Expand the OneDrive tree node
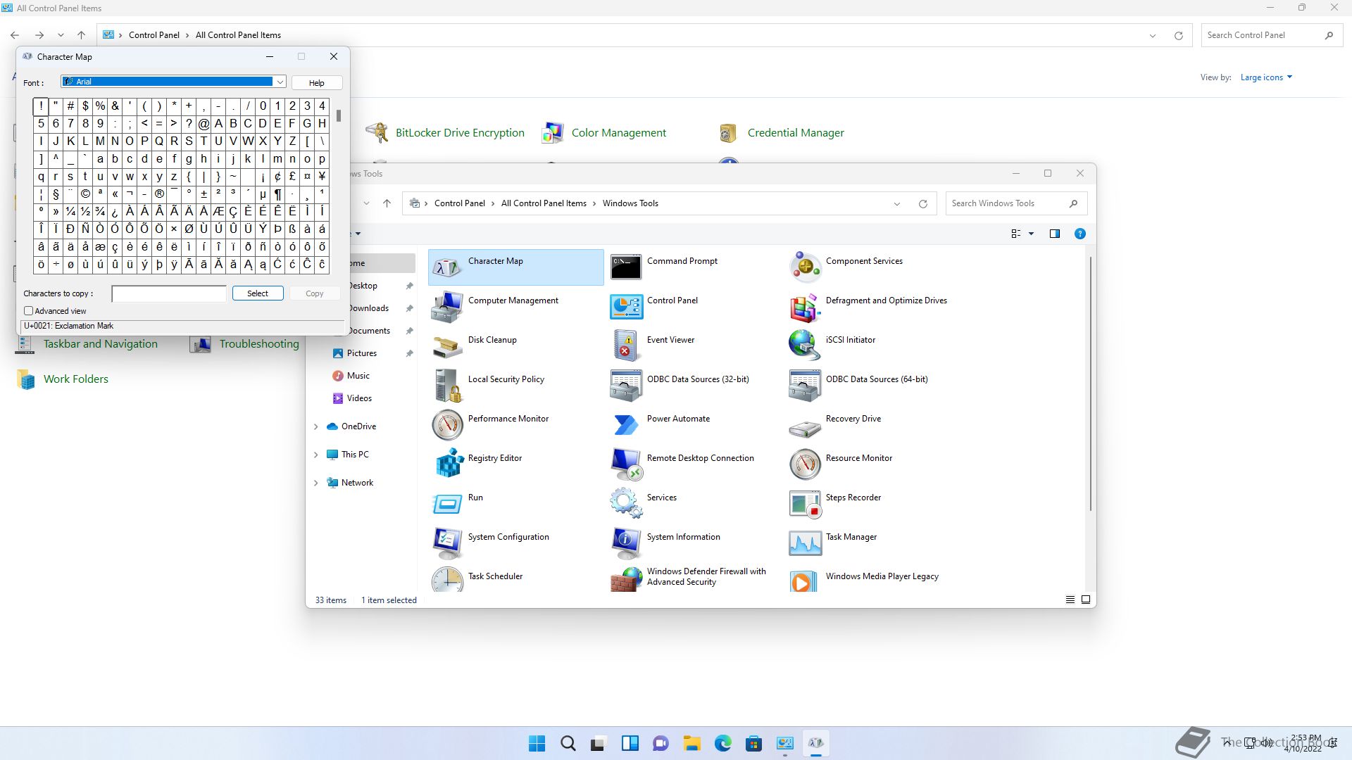 click(x=315, y=426)
